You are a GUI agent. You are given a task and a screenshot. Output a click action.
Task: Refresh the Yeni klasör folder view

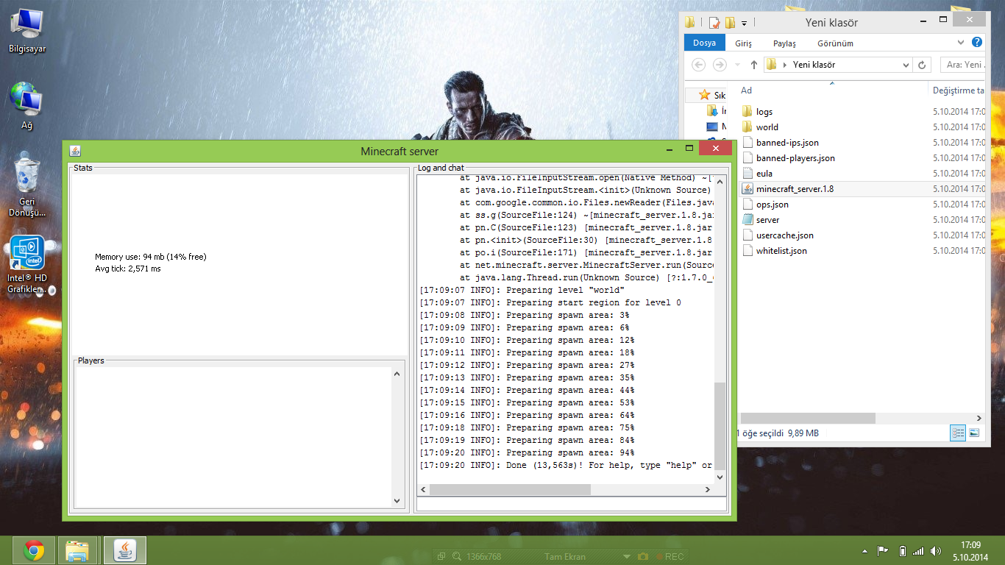point(923,65)
